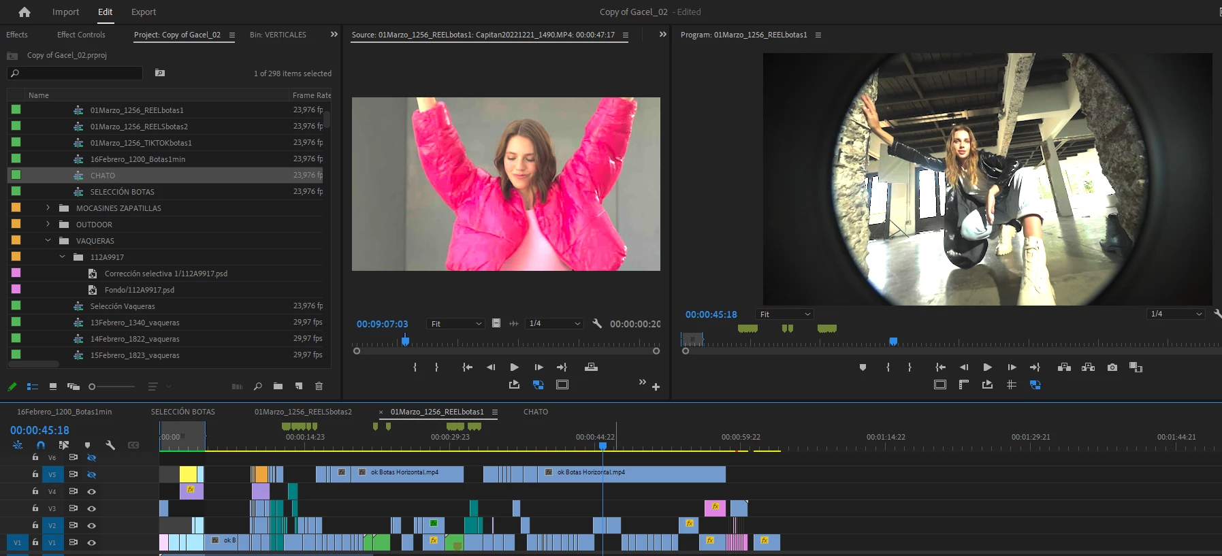Mark Out point in Source monitor
Screen dimensions: 1222x556
pyautogui.click(x=436, y=367)
